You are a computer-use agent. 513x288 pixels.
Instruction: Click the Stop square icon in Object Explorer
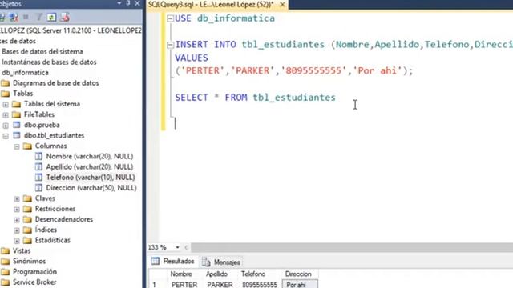pyautogui.click(x=26, y=17)
